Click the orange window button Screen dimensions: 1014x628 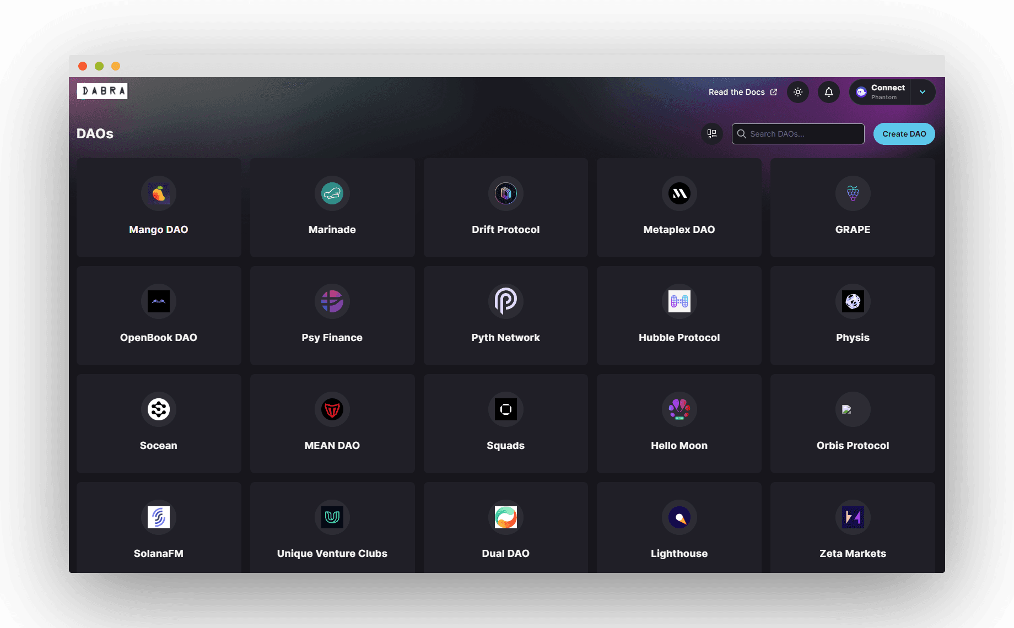point(116,66)
